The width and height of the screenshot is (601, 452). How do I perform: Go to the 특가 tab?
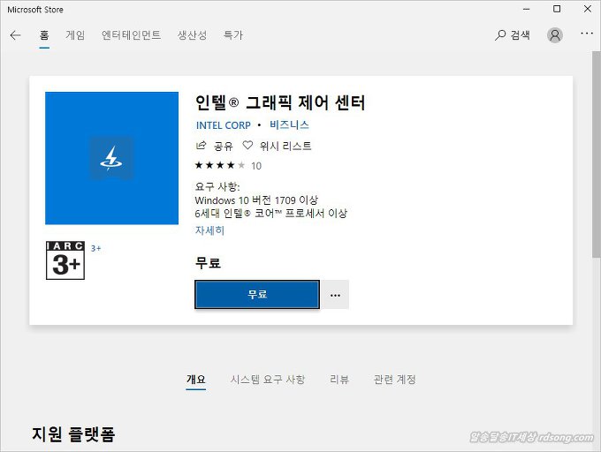pos(233,35)
